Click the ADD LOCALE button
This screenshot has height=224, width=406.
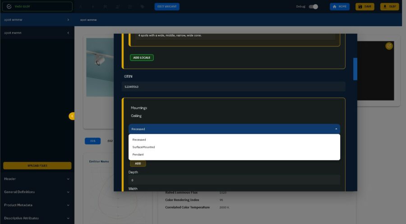click(142, 58)
